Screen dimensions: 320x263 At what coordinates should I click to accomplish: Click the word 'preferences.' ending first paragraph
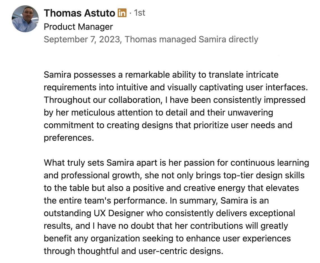(x=69, y=138)
